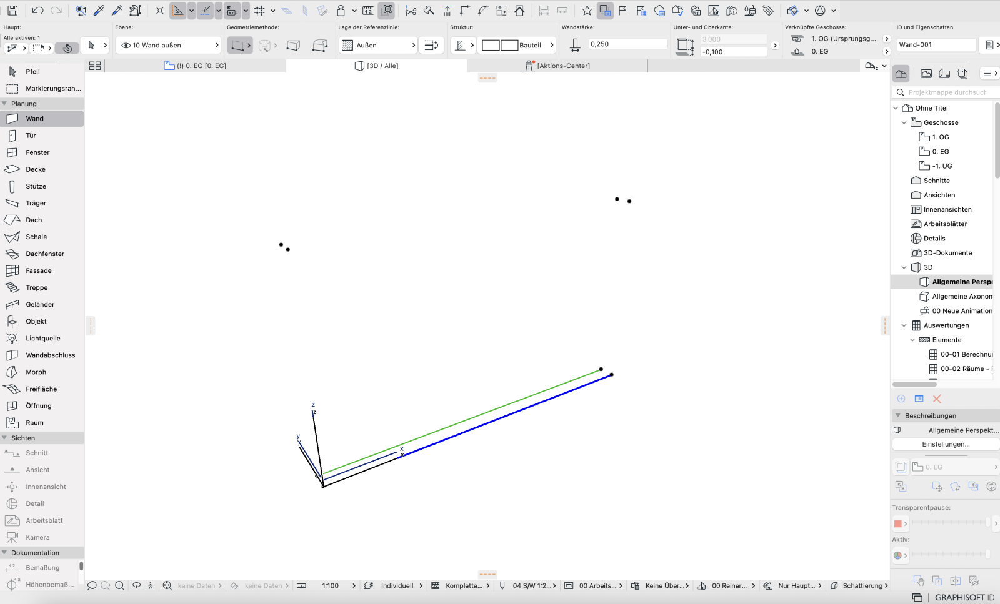Viewport: 1000px width, 604px height.
Task: Open the tab overview grid icon
Action: (x=95, y=66)
